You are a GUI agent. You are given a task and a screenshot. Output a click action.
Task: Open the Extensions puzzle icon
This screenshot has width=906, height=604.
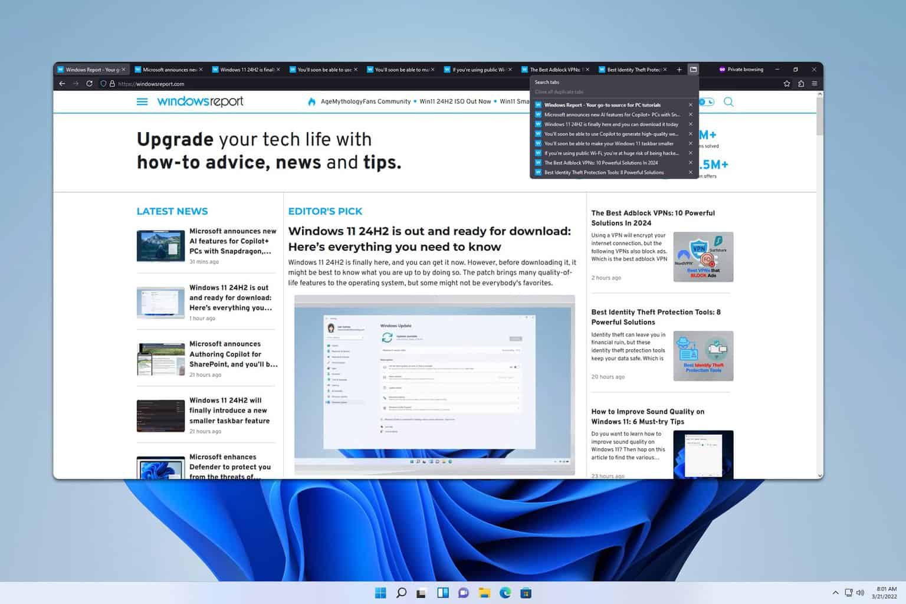(x=801, y=84)
